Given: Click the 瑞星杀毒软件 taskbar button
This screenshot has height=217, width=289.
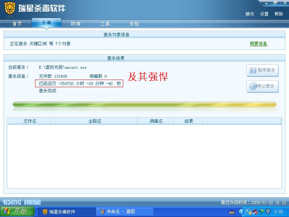Looking at the screenshot, I should 67,212.
